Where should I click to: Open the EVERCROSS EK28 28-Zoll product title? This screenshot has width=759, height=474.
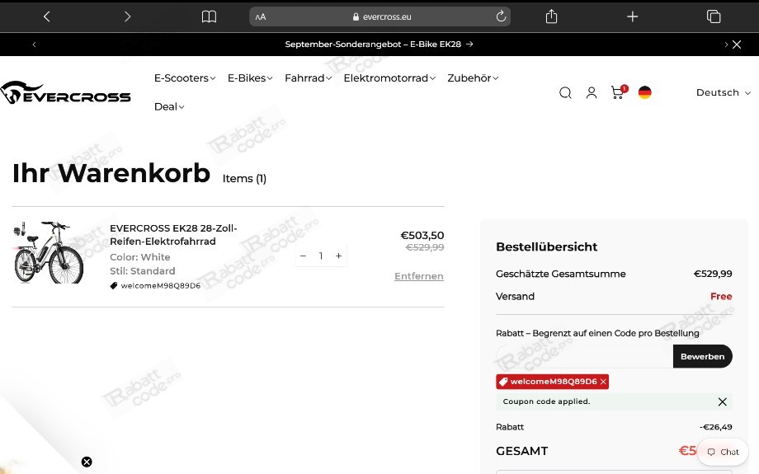tap(173, 235)
